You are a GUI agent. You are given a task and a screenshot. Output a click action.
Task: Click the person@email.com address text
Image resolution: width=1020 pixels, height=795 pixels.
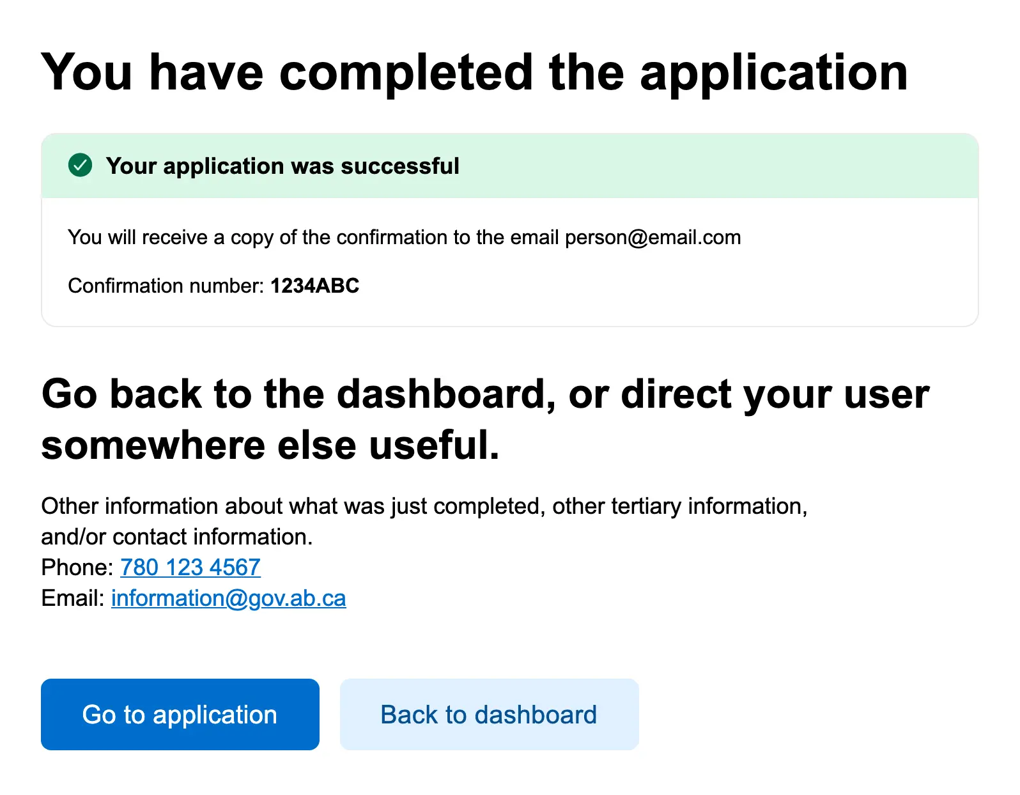click(653, 238)
